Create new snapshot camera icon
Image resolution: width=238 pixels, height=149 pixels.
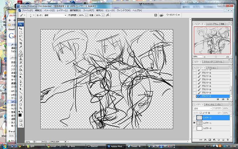click(223, 99)
